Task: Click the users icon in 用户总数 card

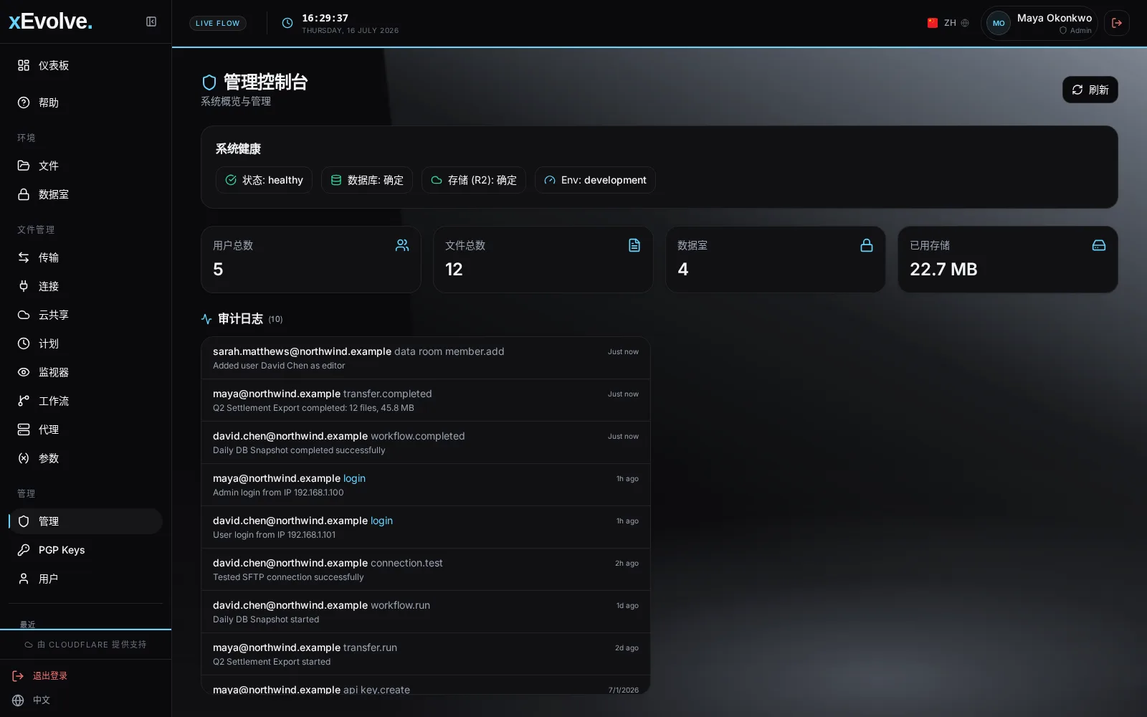Action: coord(402,245)
